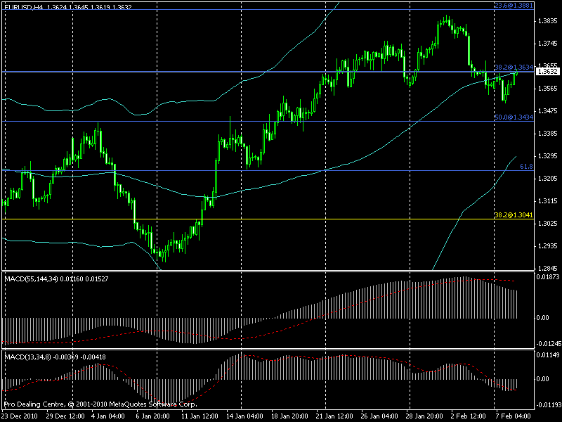This screenshot has height=422, width=562.
Task: Click the 26 Jan 04:00 time label
Action: pos(380,416)
